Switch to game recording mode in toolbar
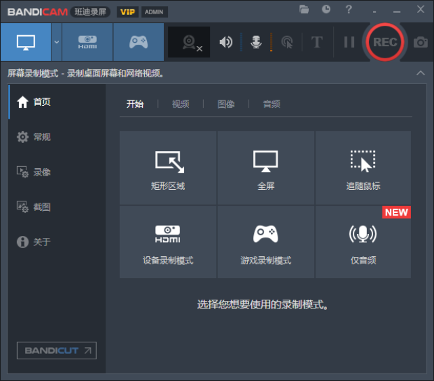 pyautogui.click(x=138, y=42)
